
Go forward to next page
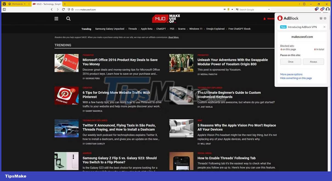pos(58,9)
